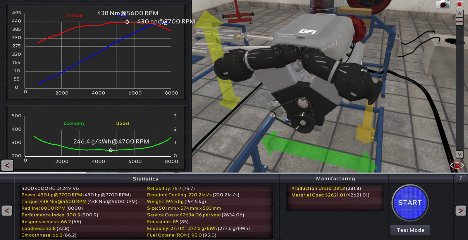Click the green Economy legend label

point(74,124)
